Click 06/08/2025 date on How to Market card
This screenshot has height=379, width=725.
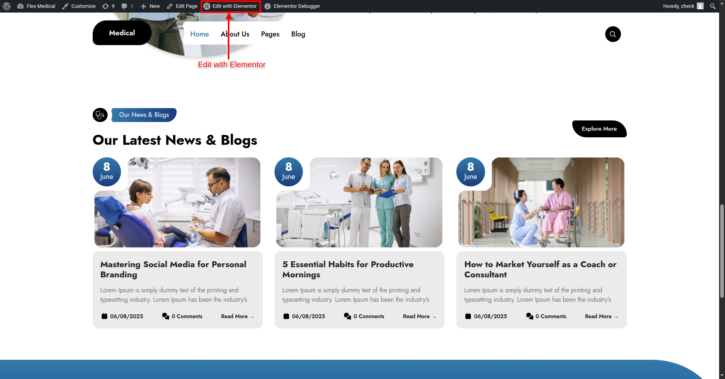coord(491,316)
